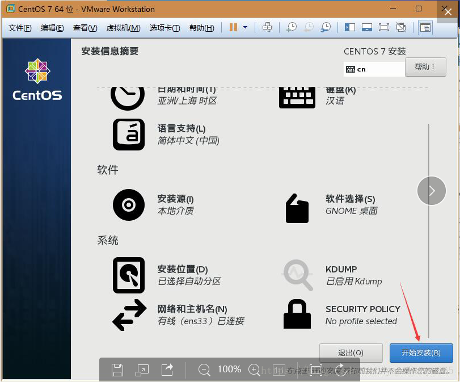Image resolution: width=460 pixels, height=382 pixels.
Task: Click the 100% zoom level
Action: (x=229, y=369)
